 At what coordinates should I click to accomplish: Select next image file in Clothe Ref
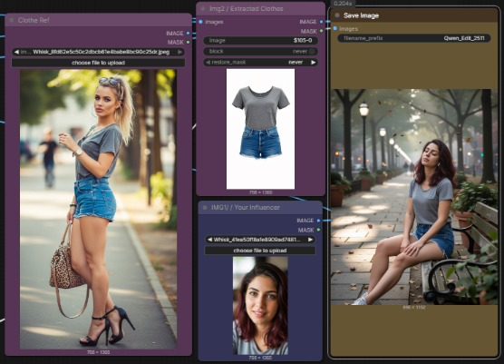tap(180, 52)
